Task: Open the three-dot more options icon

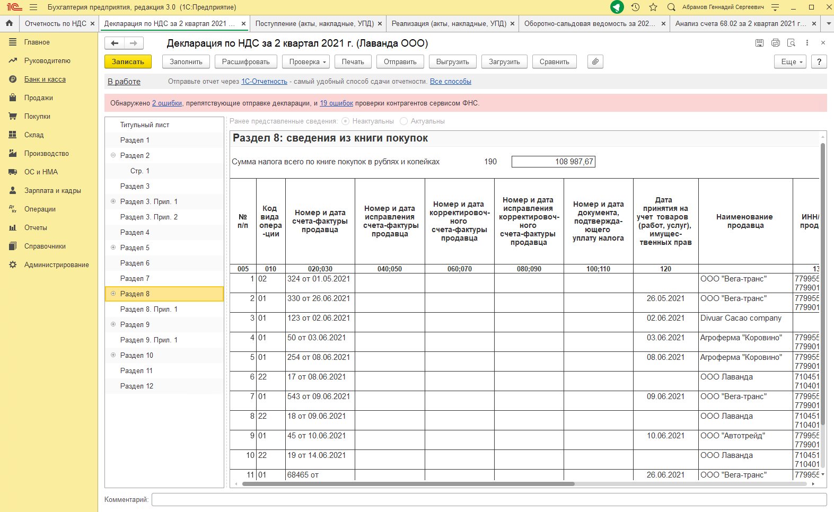Action: point(807,43)
